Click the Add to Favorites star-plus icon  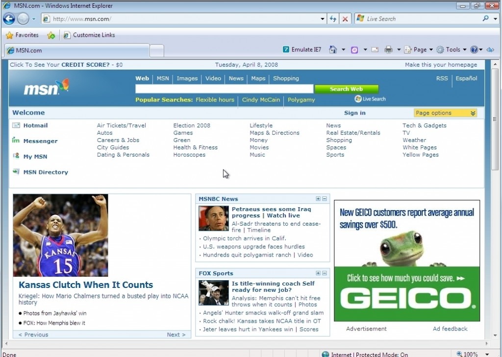click(51, 35)
